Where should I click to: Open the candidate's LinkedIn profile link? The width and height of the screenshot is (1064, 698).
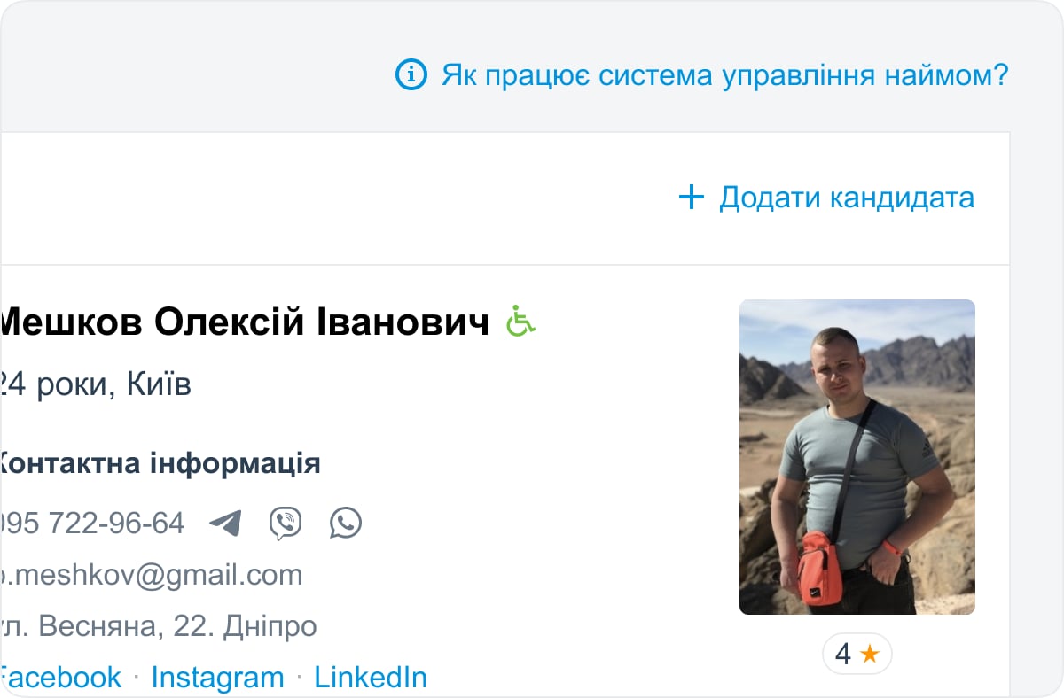[x=371, y=678]
